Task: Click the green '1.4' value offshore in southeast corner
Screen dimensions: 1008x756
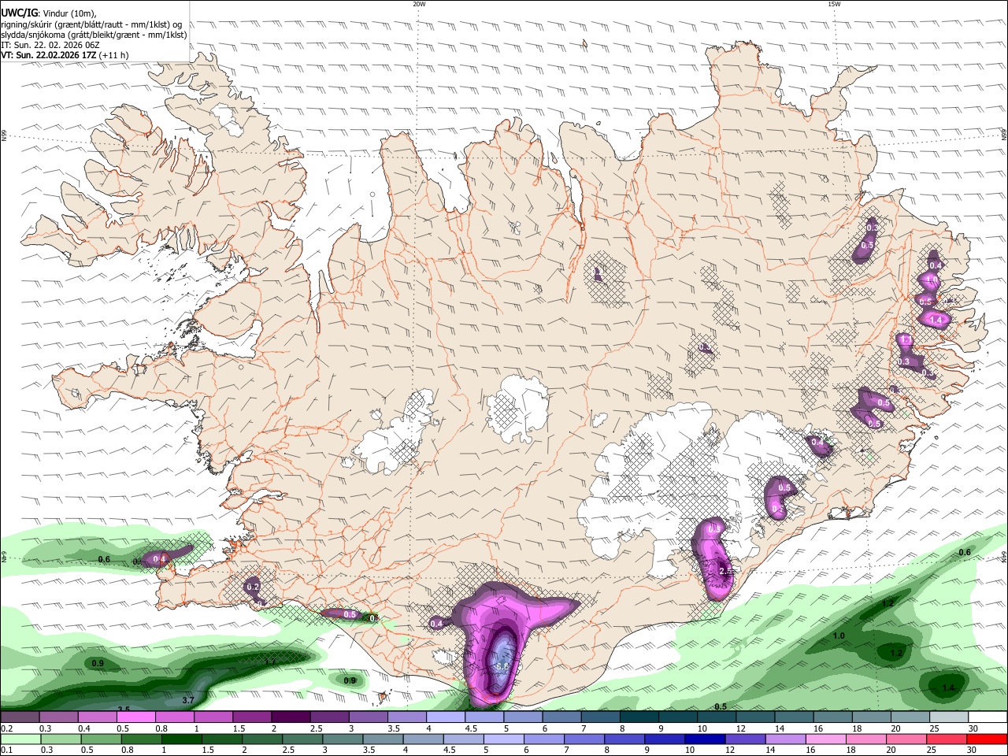Action: click(x=948, y=688)
